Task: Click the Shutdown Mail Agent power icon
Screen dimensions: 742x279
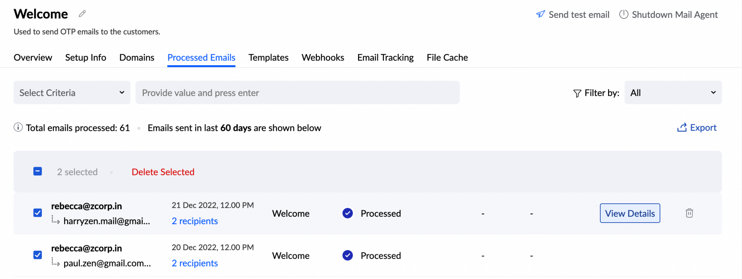Action: [x=624, y=14]
